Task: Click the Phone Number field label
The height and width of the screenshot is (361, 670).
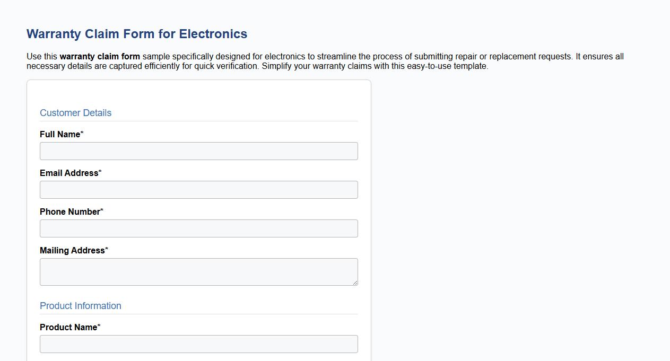Action: (69, 212)
